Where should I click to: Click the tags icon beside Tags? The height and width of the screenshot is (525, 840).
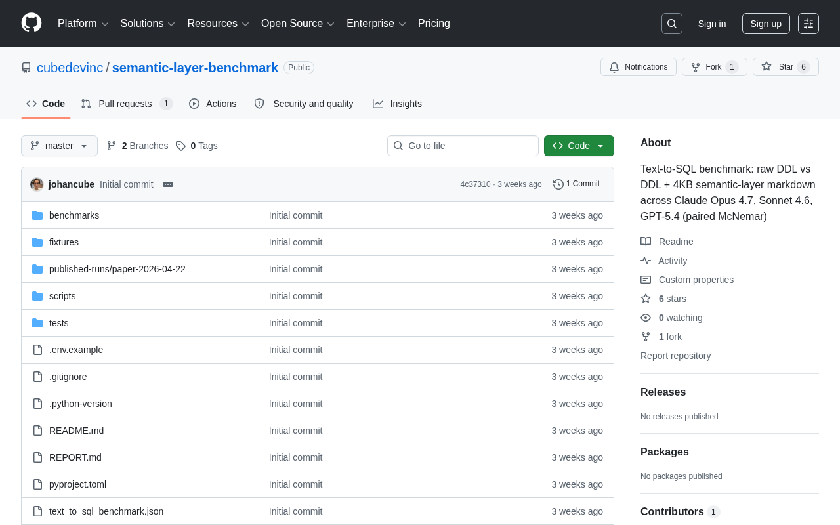point(180,146)
